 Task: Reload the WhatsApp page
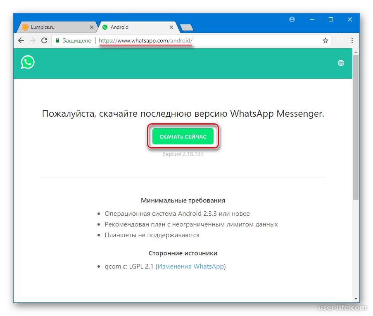44,40
